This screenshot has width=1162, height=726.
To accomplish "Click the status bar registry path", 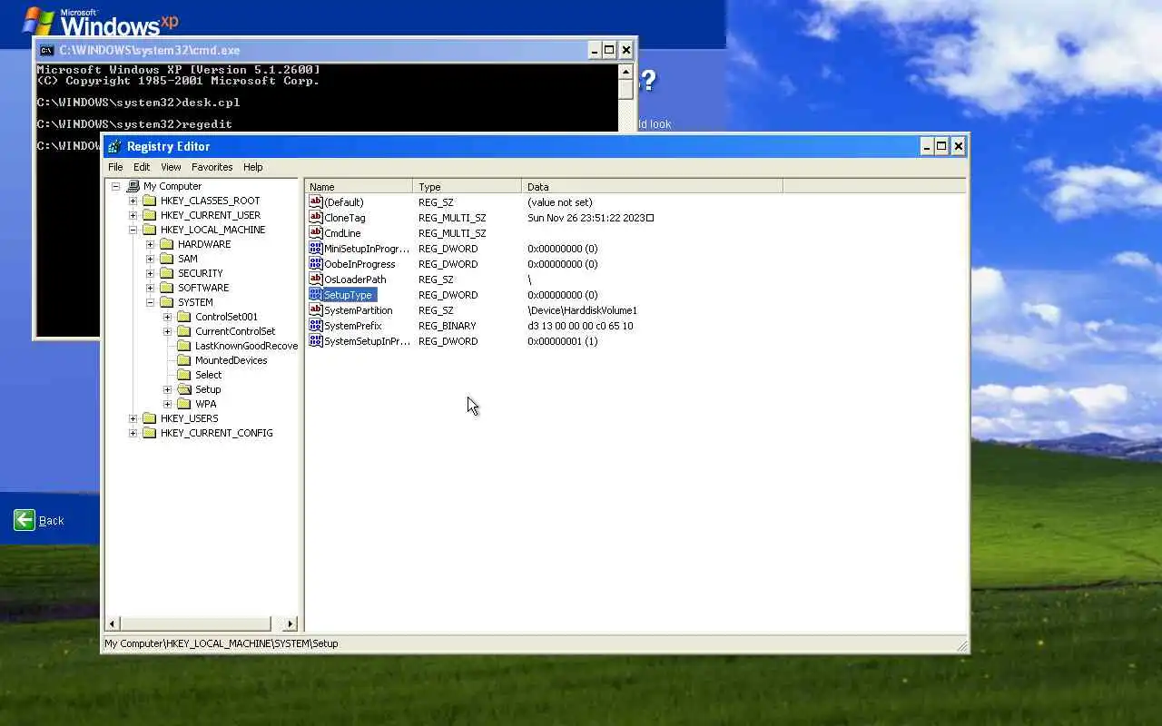I will point(222,643).
